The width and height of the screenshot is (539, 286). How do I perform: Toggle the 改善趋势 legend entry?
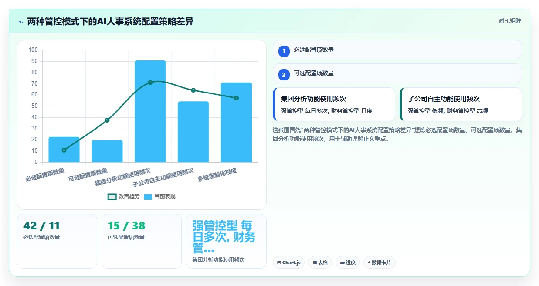(x=124, y=196)
